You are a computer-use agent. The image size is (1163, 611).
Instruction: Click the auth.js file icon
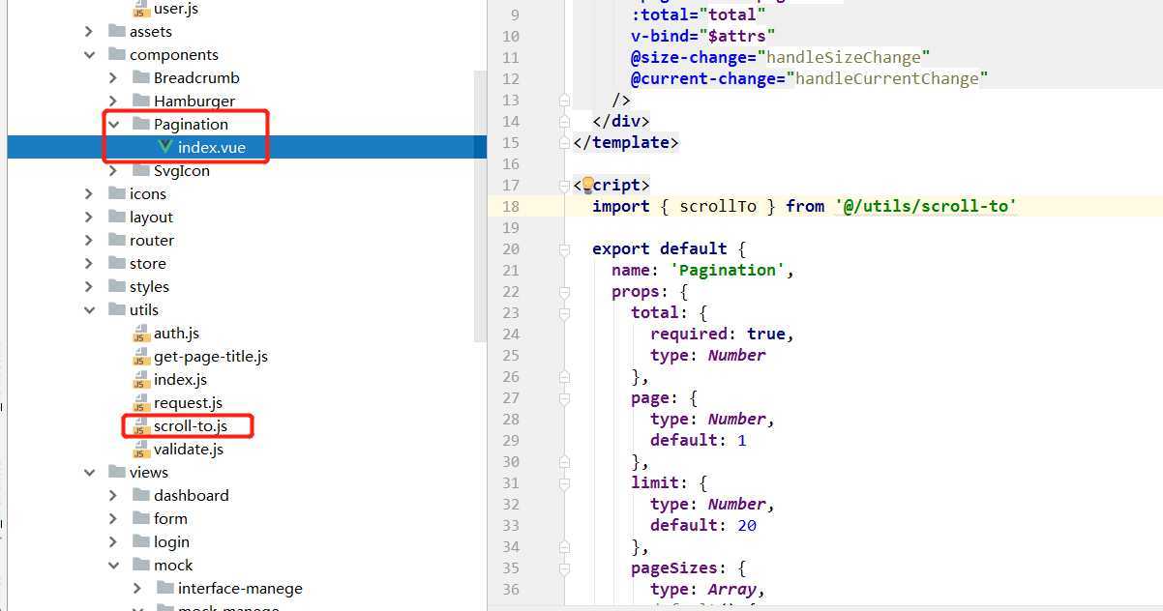tap(141, 334)
